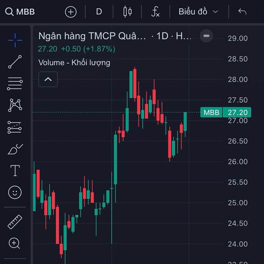264x264 pixels.
Task: Click the 26.50 price axis label
Action: pos(238,141)
